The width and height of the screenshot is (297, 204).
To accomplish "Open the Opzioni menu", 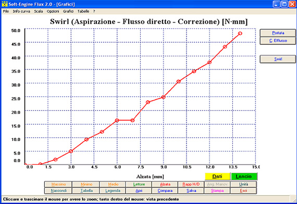I will coord(53,11).
